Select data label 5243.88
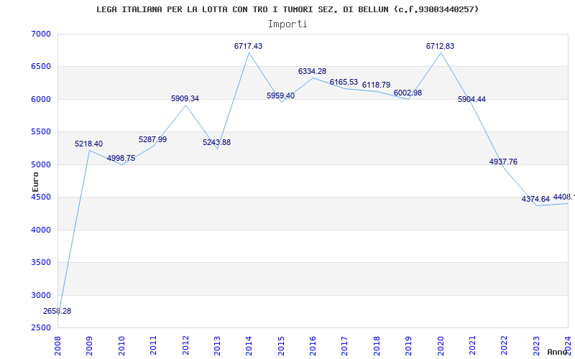 point(217,142)
